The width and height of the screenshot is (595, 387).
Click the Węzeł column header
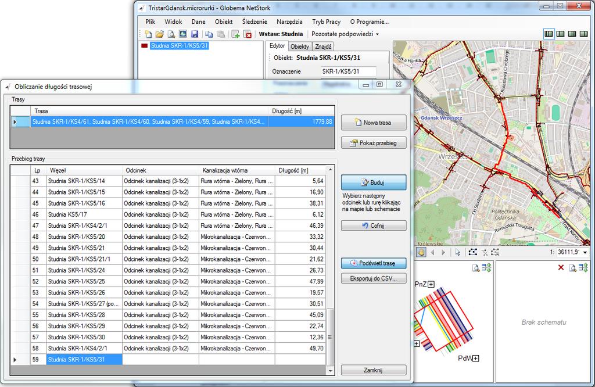coord(84,170)
